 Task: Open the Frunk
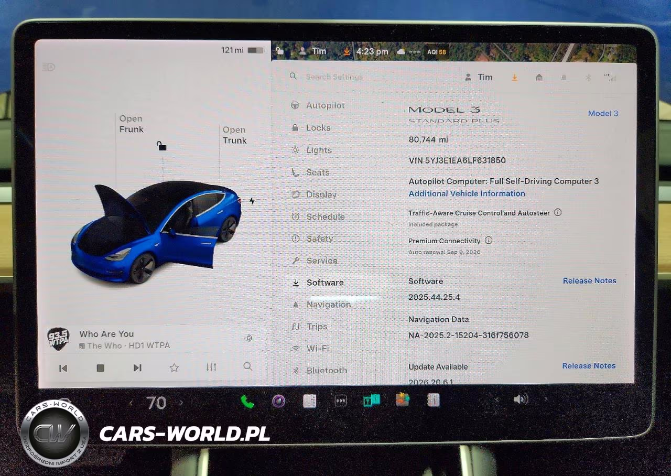pyautogui.click(x=131, y=124)
